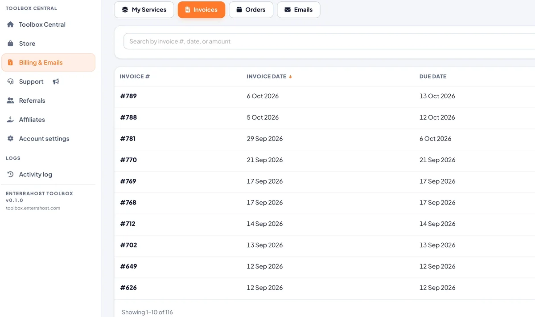535x317 pixels.
Task: View the Activity log
Action: click(48, 174)
